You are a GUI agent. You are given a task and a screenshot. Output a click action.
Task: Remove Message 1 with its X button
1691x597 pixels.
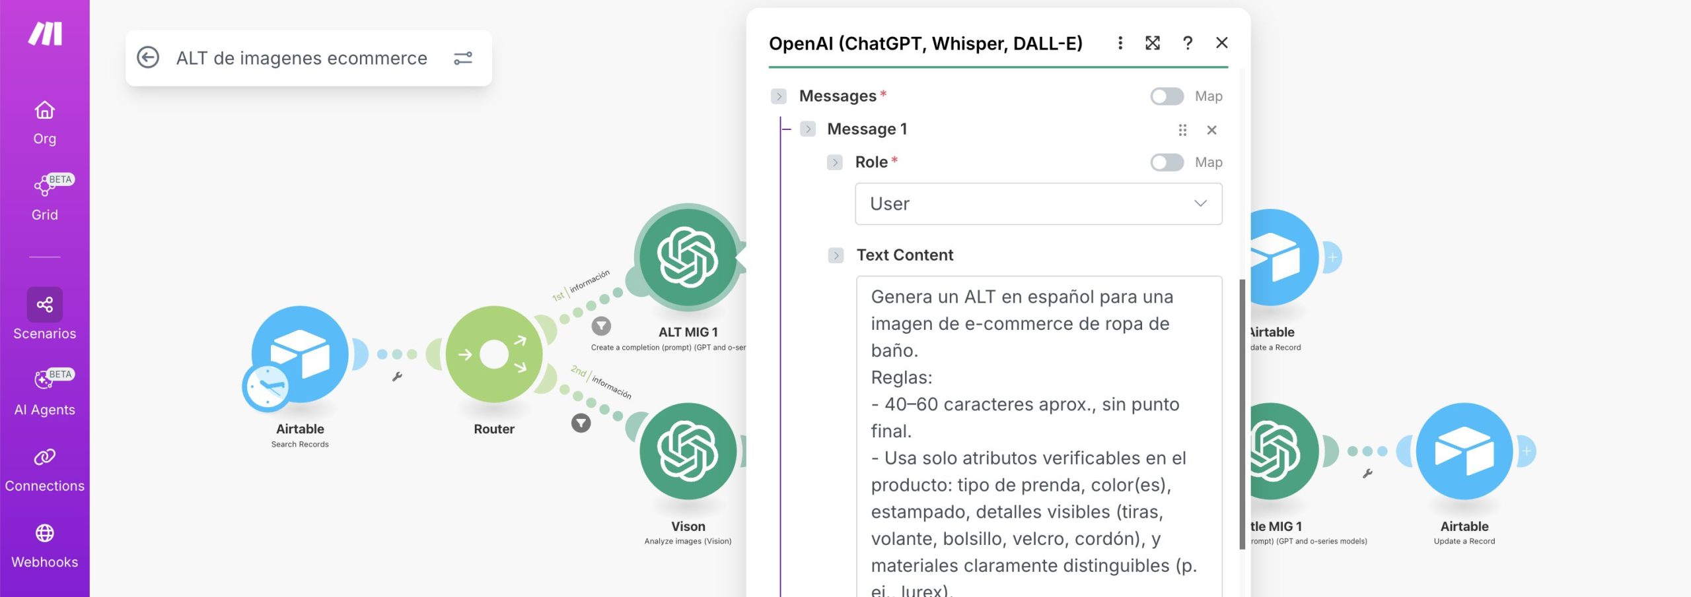coord(1211,130)
